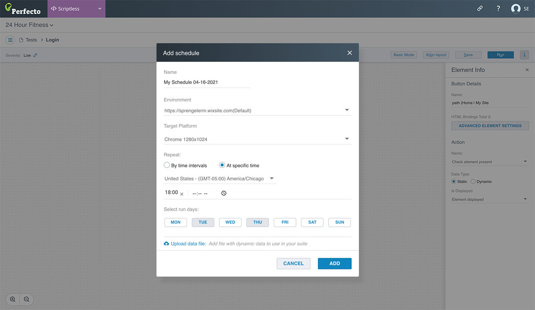
Task: Close the Add schedule dialog
Action: (x=350, y=53)
